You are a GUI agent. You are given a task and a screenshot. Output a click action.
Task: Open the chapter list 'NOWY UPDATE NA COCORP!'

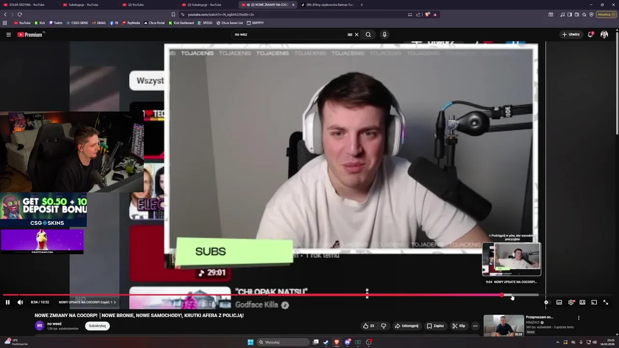[x=87, y=302]
